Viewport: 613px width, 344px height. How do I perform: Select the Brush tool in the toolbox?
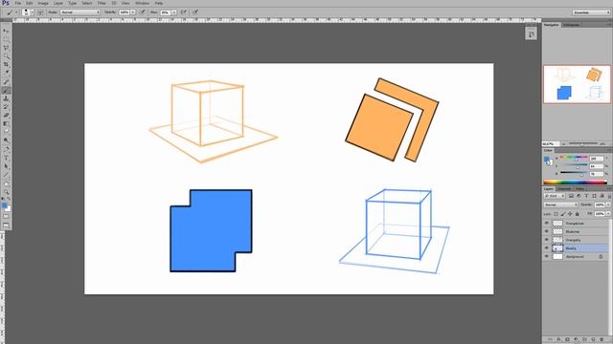point(6,91)
